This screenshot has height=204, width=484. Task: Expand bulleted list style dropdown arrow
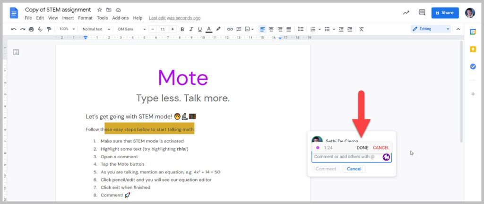(334, 29)
